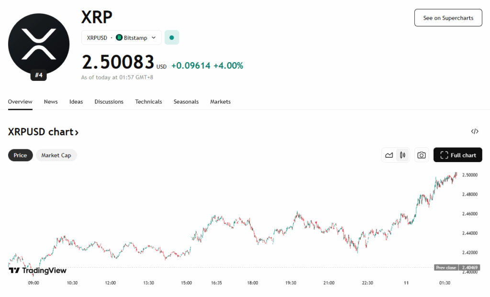Screen dimensions: 490x297
Task: Click the 2.46000 price axis label
Action: 470,214
